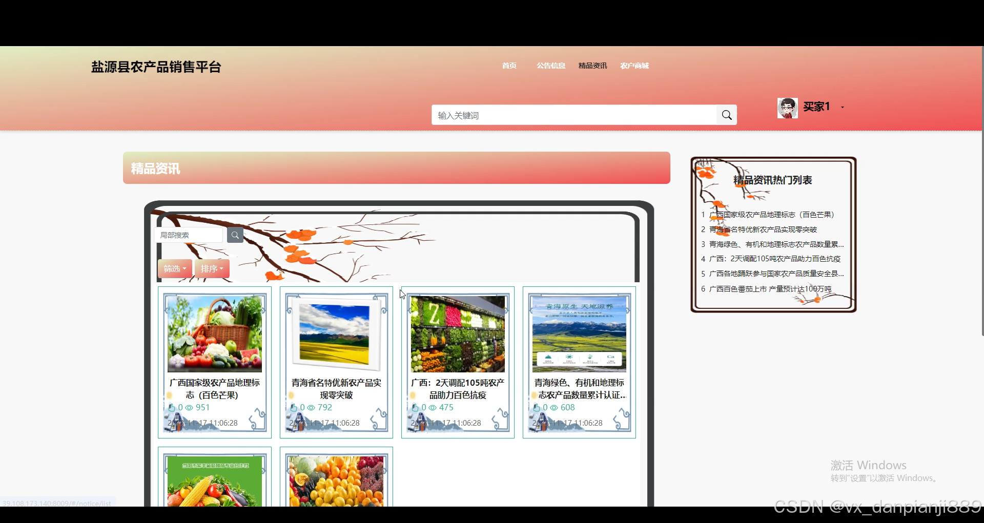Image resolution: width=984 pixels, height=523 pixels.
Task: Click the view count 951
Action: tap(202, 408)
